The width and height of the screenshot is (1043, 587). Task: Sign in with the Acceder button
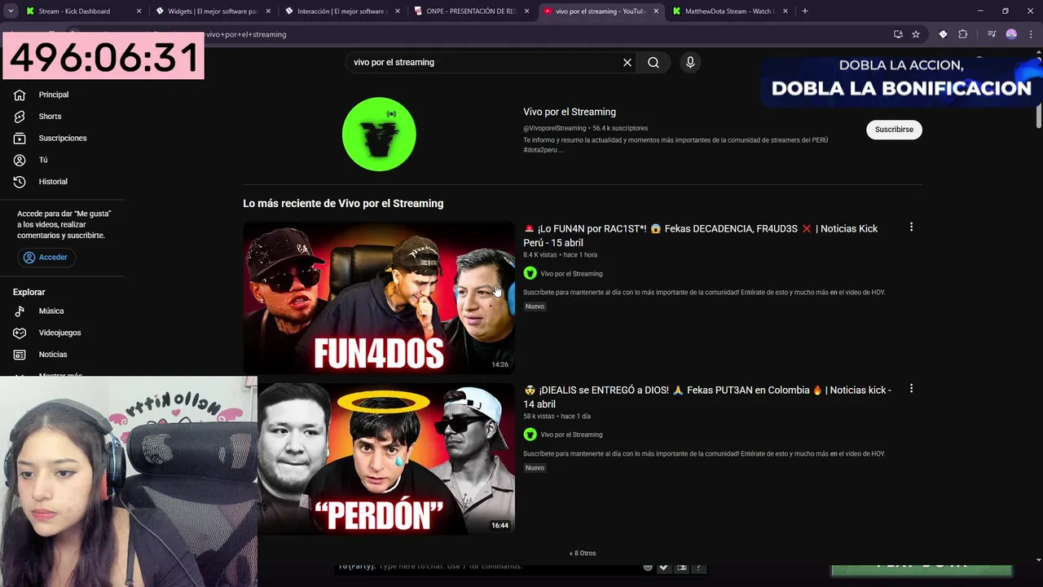point(46,258)
